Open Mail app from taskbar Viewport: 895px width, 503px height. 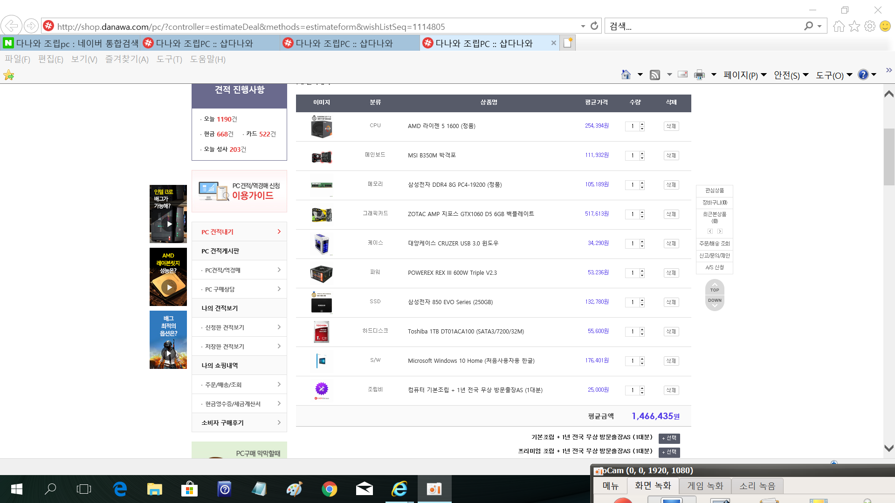pyautogui.click(x=364, y=489)
